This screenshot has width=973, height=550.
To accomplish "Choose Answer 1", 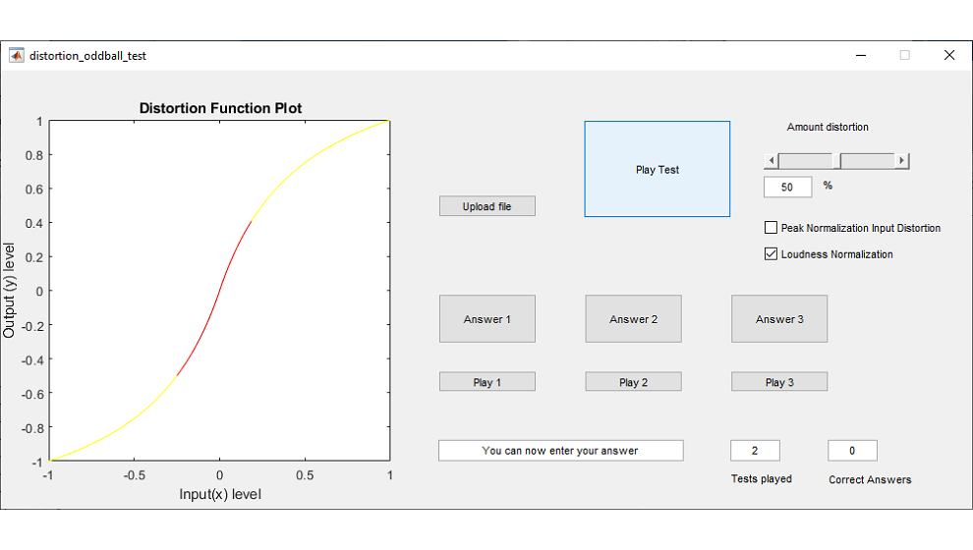I will (x=487, y=319).
